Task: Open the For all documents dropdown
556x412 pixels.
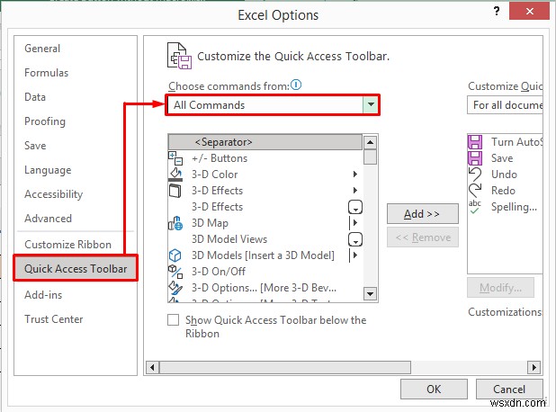Action: [505, 105]
